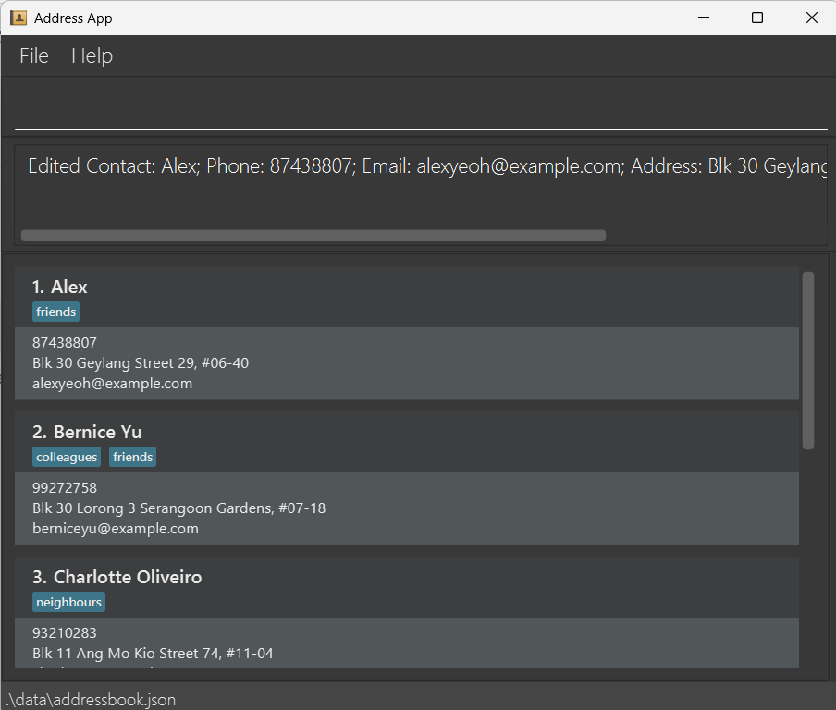Click phone number 99272758
This screenshot has width=836, height=710.
click(65, 487)
